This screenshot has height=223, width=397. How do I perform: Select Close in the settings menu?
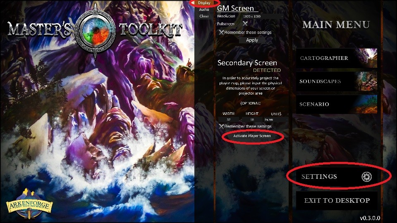tap(204, 16)
